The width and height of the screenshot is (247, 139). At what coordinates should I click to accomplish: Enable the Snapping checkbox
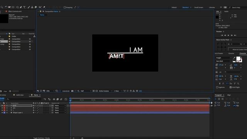[64, 7]
